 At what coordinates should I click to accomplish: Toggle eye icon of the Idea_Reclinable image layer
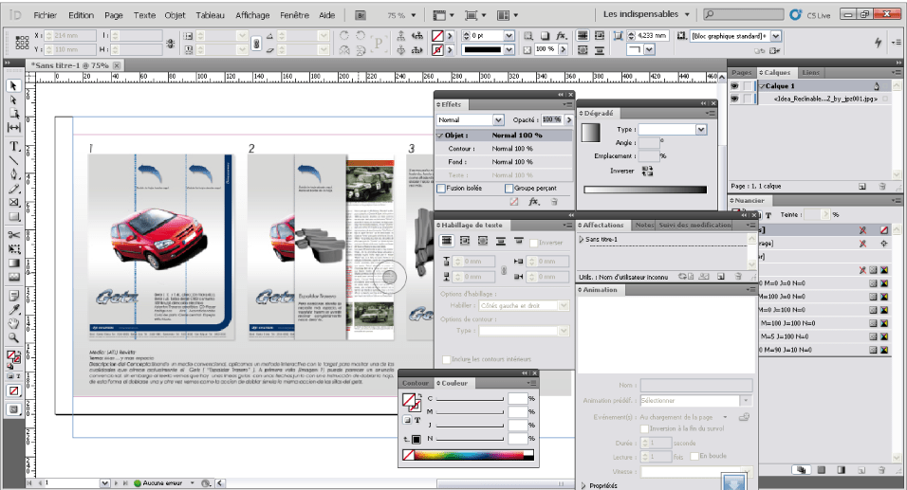734,99
